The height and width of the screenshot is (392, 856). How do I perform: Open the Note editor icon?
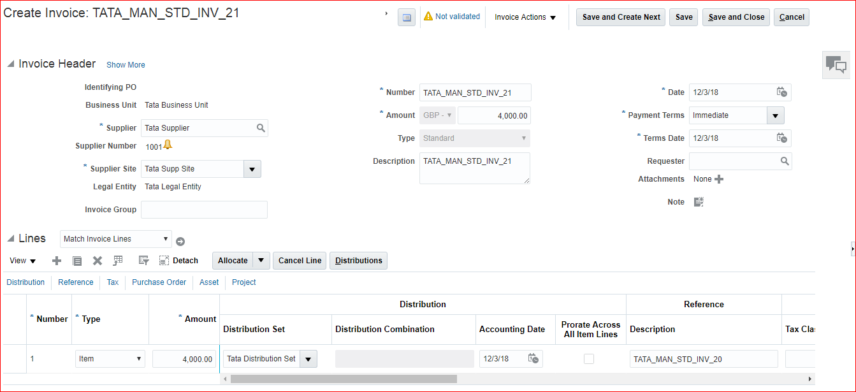click(x=699, y=202)
